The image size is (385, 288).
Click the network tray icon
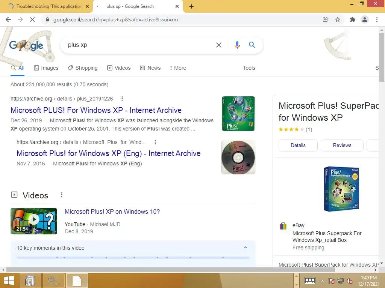point(341,281)
